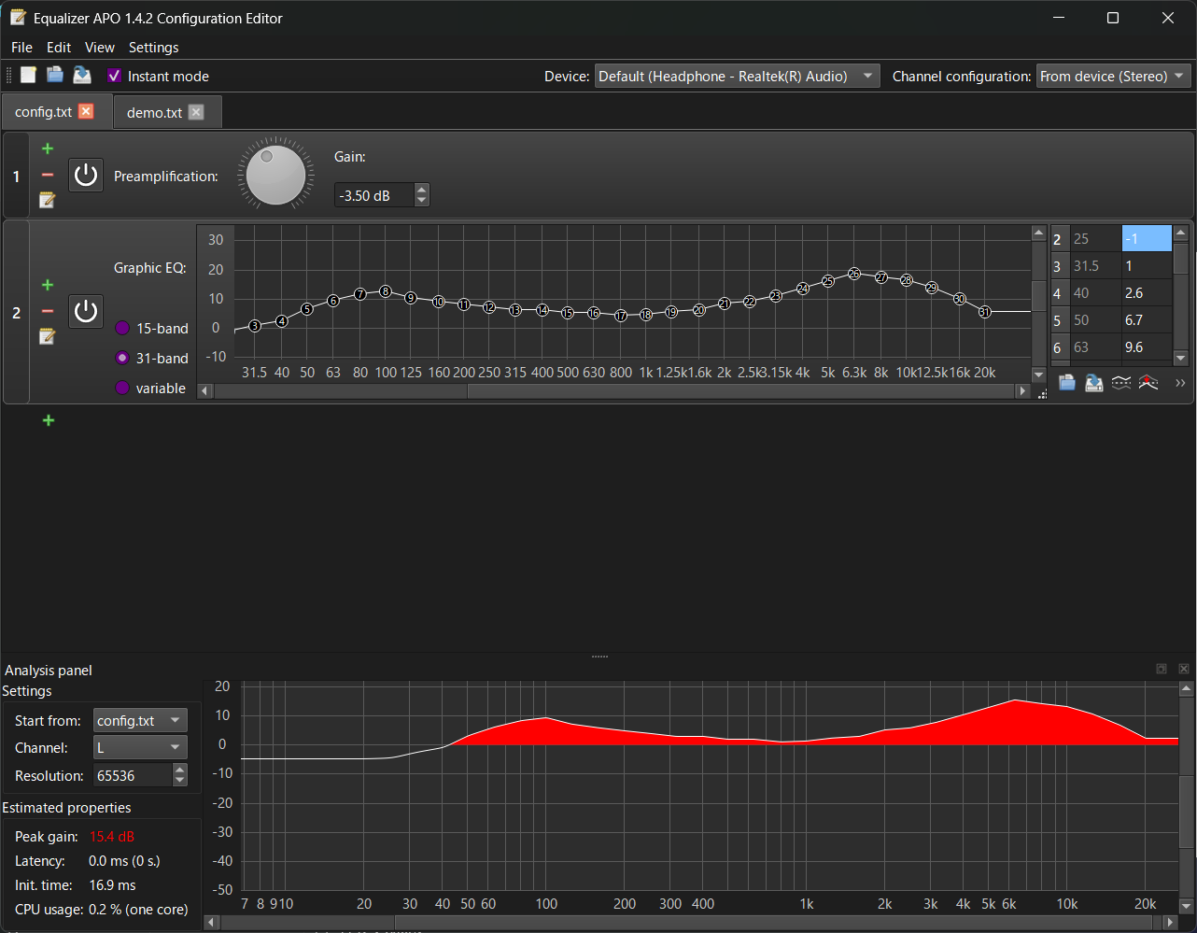This screenshot has height=933, width=1197.
Task: Edit Preamplification filter text with notepad icon
Action: coord(48,200)
